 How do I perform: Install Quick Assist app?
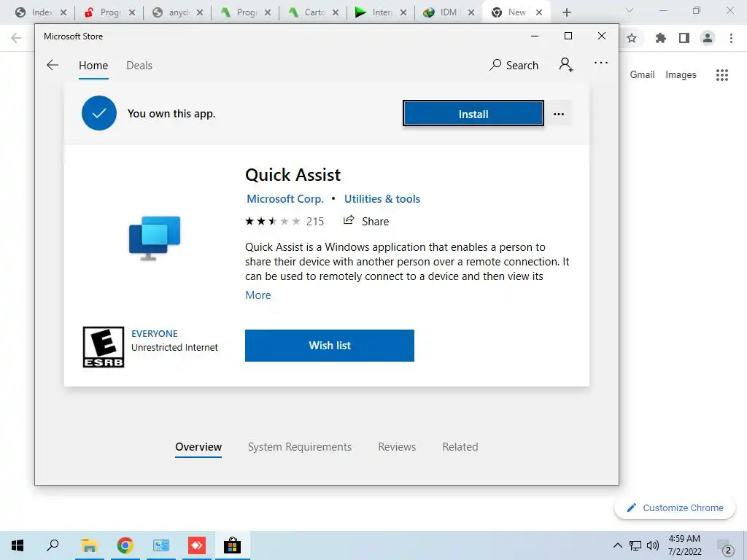pyautogui.click(x=473, y=114)
